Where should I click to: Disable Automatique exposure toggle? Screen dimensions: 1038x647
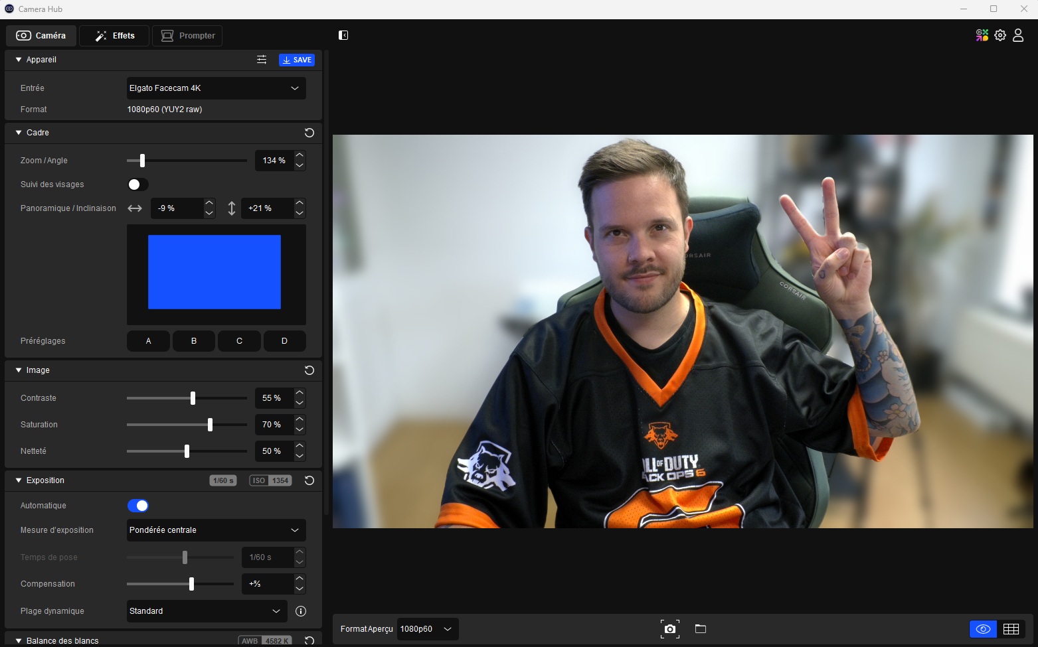tap(137, 506)
